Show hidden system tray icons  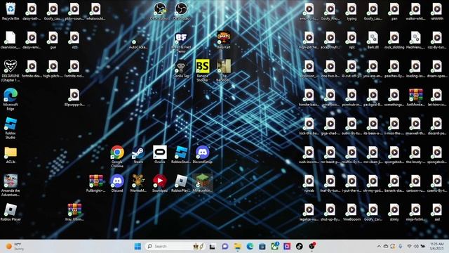coord(379,247)
